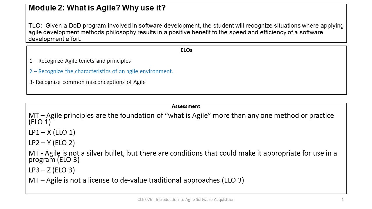
Task: Click "program (ELO 3)" wrapped line
Action: pos(54,159)
